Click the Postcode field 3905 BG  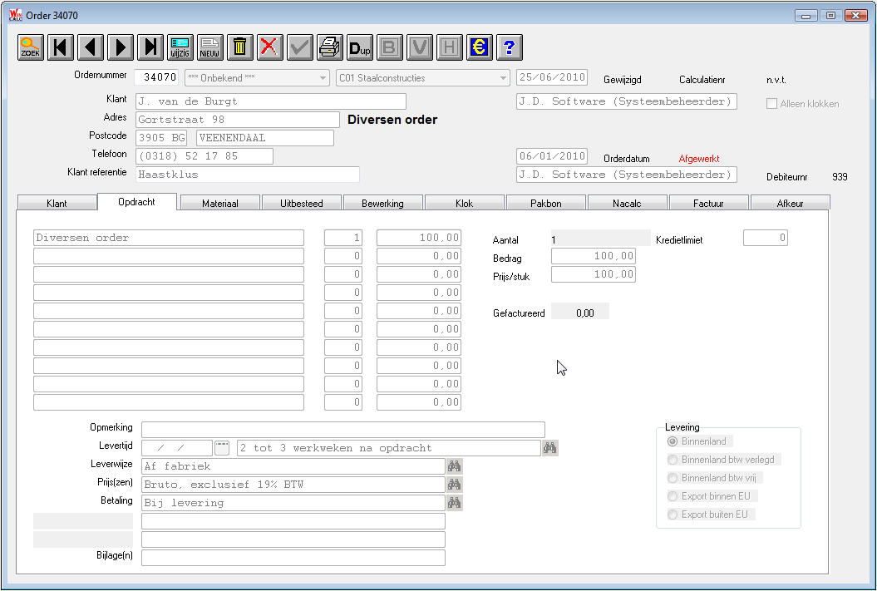pyautogui.click(x=161, y=137)
